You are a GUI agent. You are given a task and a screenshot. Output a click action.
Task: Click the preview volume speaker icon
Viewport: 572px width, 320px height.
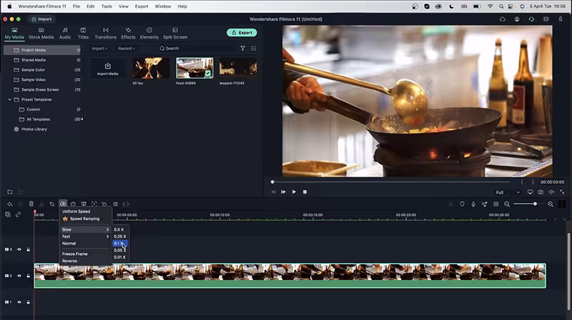pyautogui.click(x=551, y=191)
